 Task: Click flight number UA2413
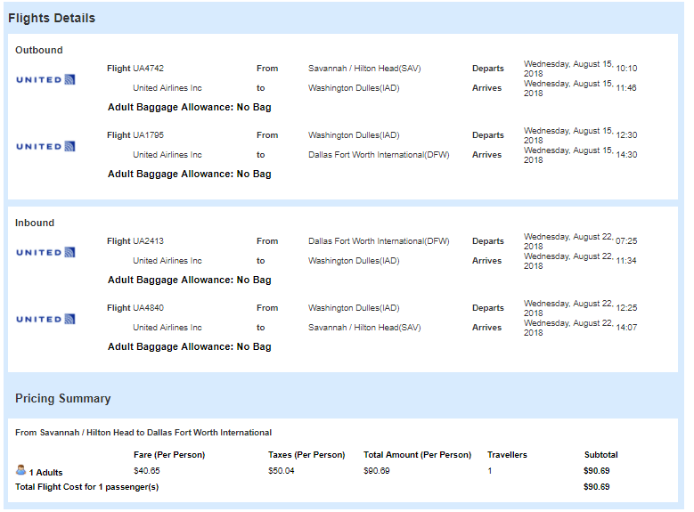pos(148,241)
